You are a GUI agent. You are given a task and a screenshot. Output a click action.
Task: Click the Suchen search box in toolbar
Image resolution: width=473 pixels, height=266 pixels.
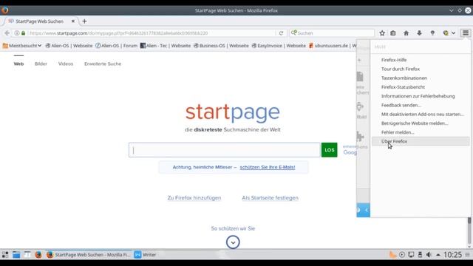[x=332, y=33]
